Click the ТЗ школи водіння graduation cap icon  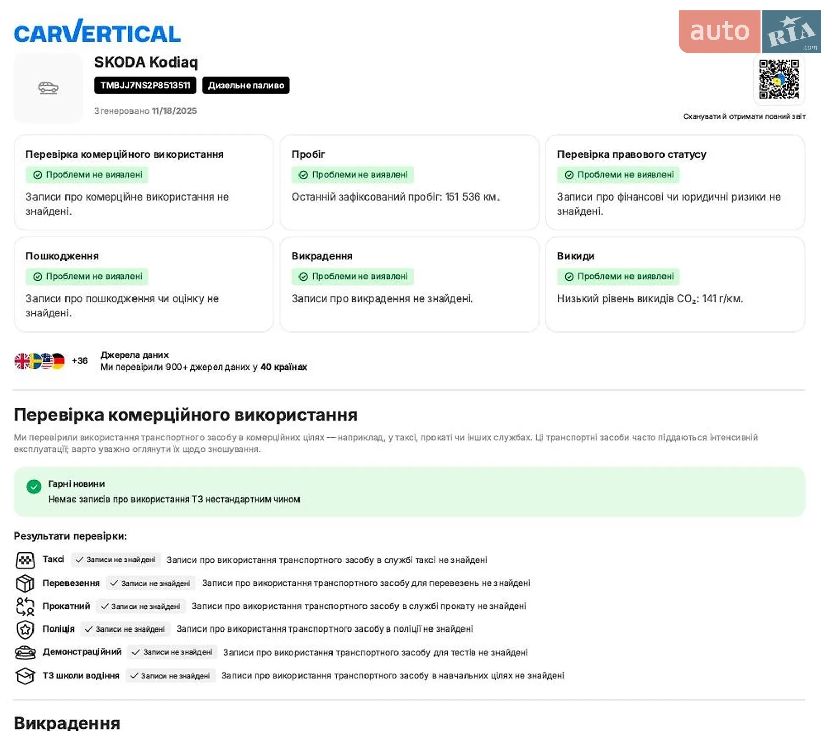tap(25, 676)
